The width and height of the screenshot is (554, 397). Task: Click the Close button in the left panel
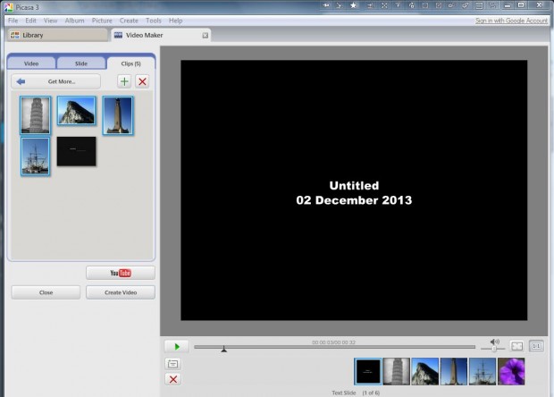pyautogui.click(x=46, y=292)
